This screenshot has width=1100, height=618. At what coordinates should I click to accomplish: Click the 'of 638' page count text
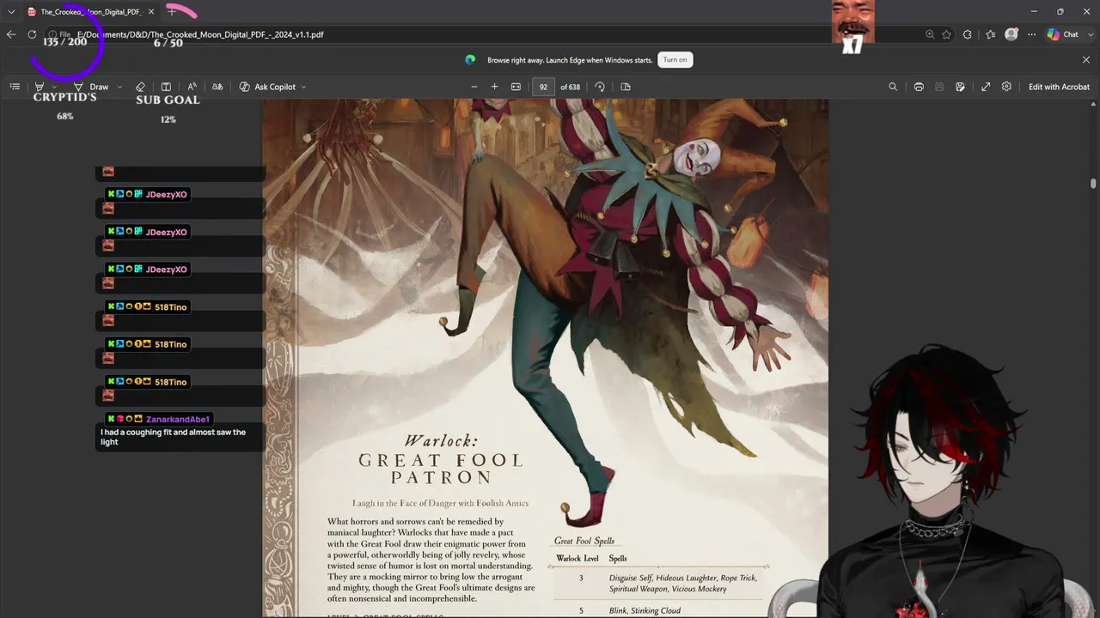pos(570,87)
